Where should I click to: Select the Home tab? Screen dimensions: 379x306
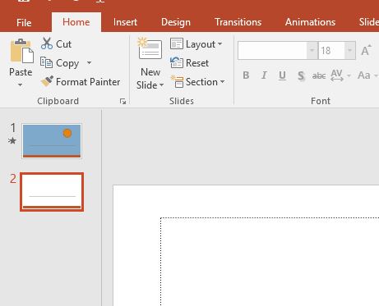[76, 22]
